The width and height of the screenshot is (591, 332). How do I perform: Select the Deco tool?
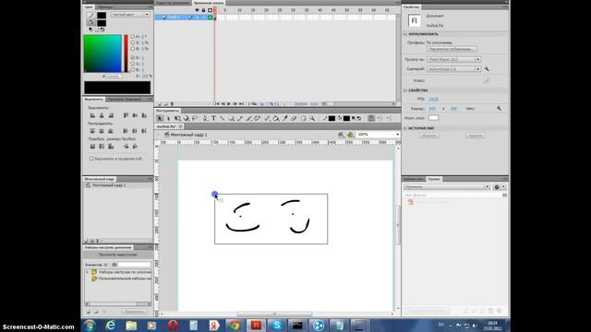click(257, 118)
